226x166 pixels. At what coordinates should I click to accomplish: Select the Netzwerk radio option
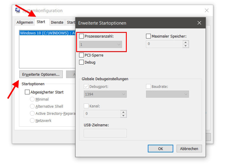(32, 120)
